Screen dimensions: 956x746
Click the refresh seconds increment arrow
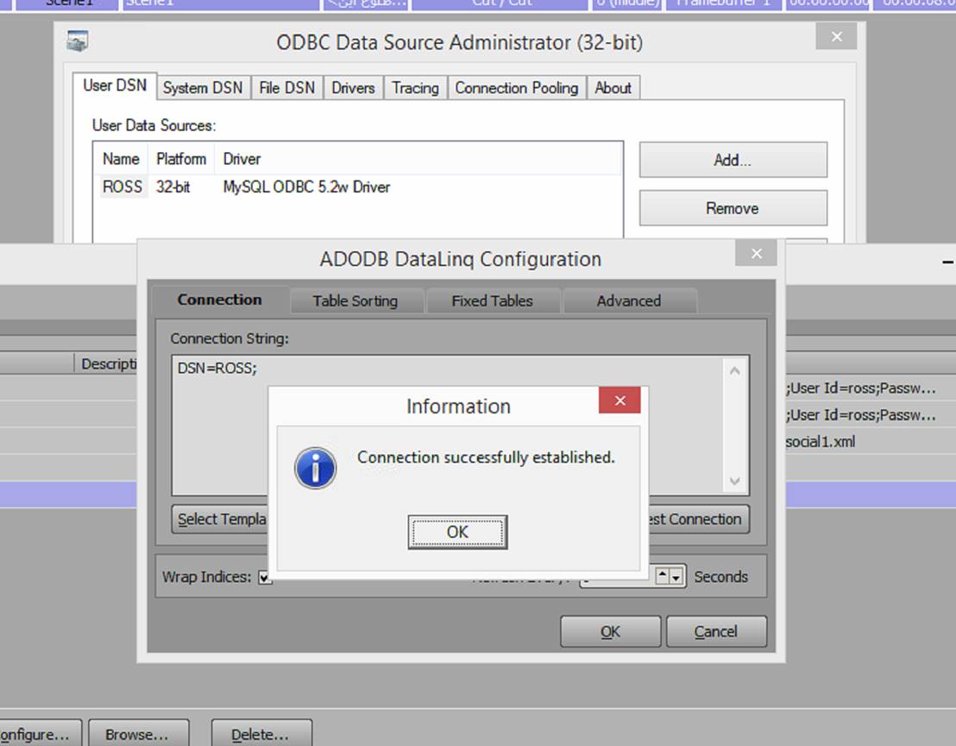(x=662, y=575)
